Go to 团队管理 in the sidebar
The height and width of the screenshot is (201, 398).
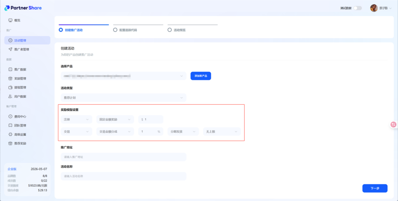pyautogui.click(x=20, y=125)
